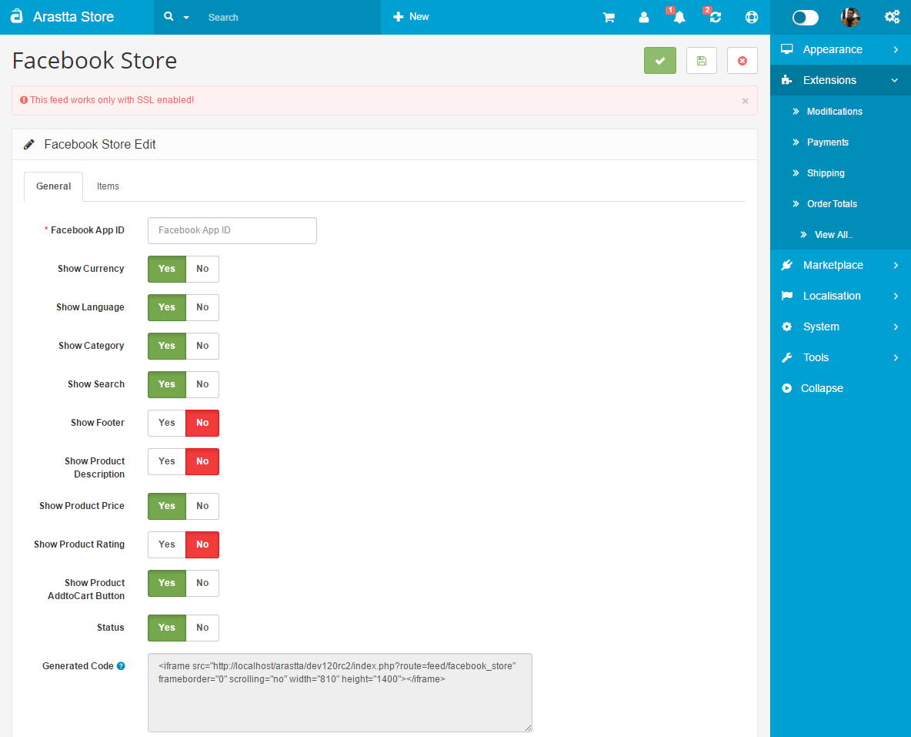911x737 pixels.
Task: Click the Appearance monitor icon
Action: coord(786,49)
